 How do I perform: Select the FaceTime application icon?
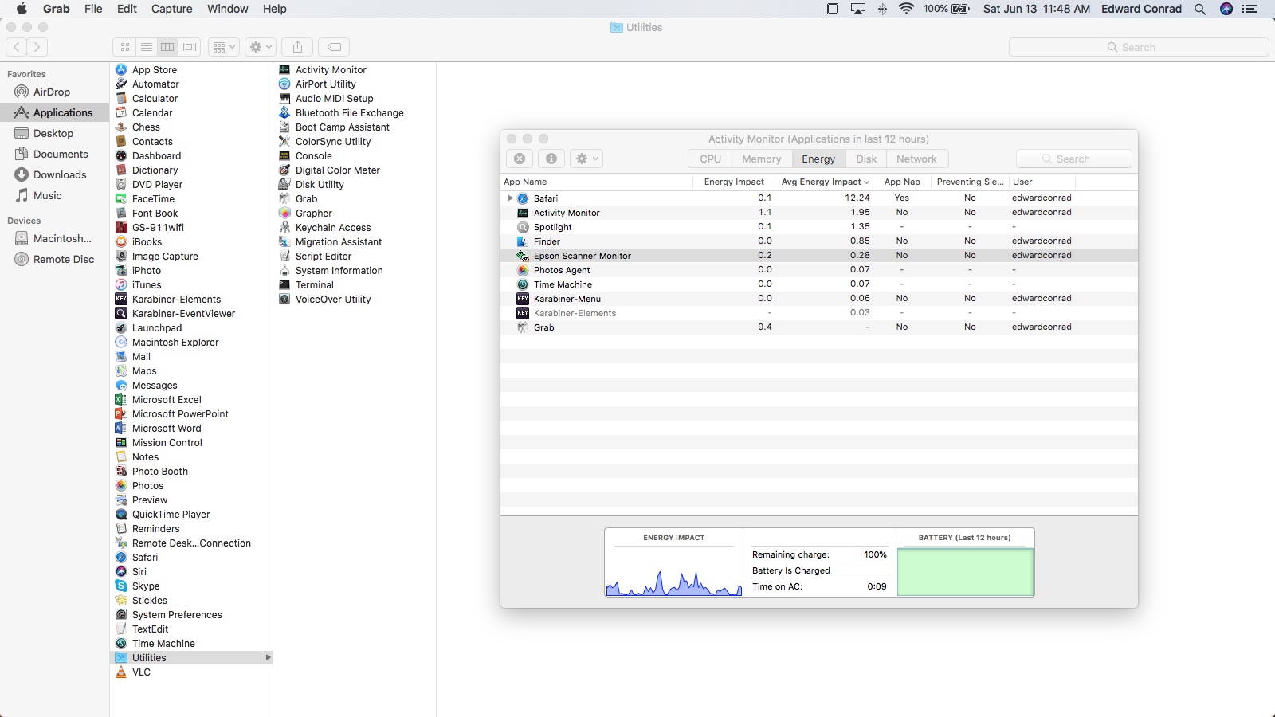point(121,198)
